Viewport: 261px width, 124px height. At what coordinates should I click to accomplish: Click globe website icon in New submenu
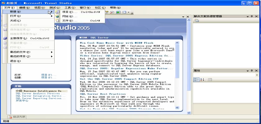click(57, 16)
